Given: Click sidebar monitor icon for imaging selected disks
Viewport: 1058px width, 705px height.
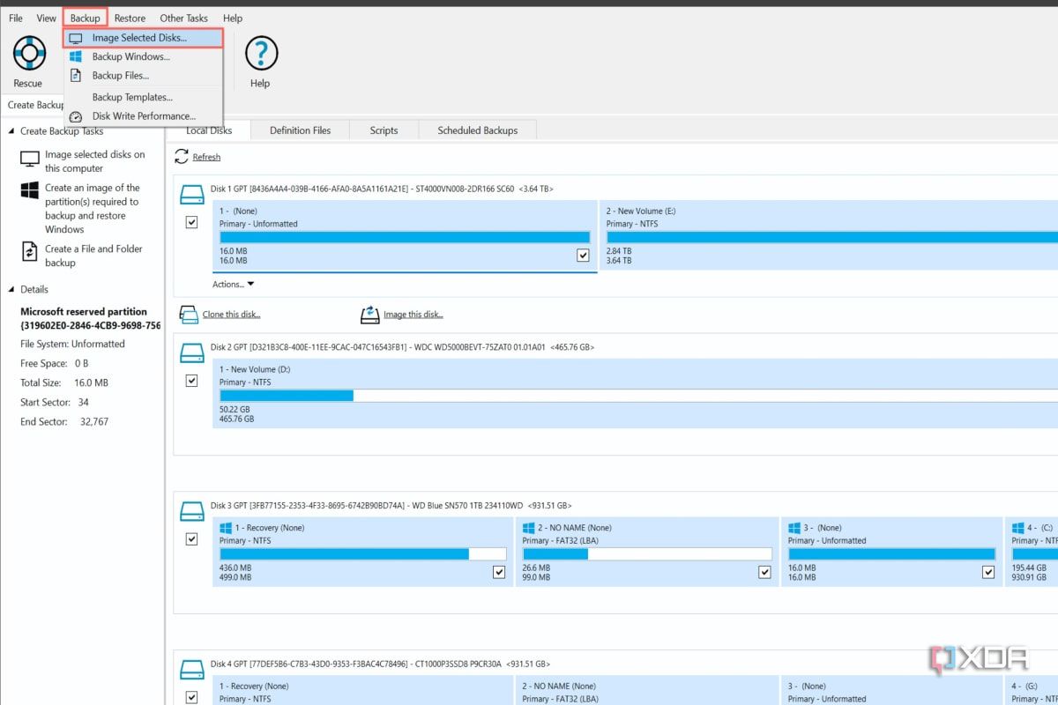Looking at the screenshot, I should point(30,159).
